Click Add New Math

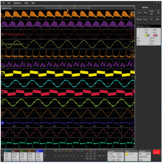point(87,156)
